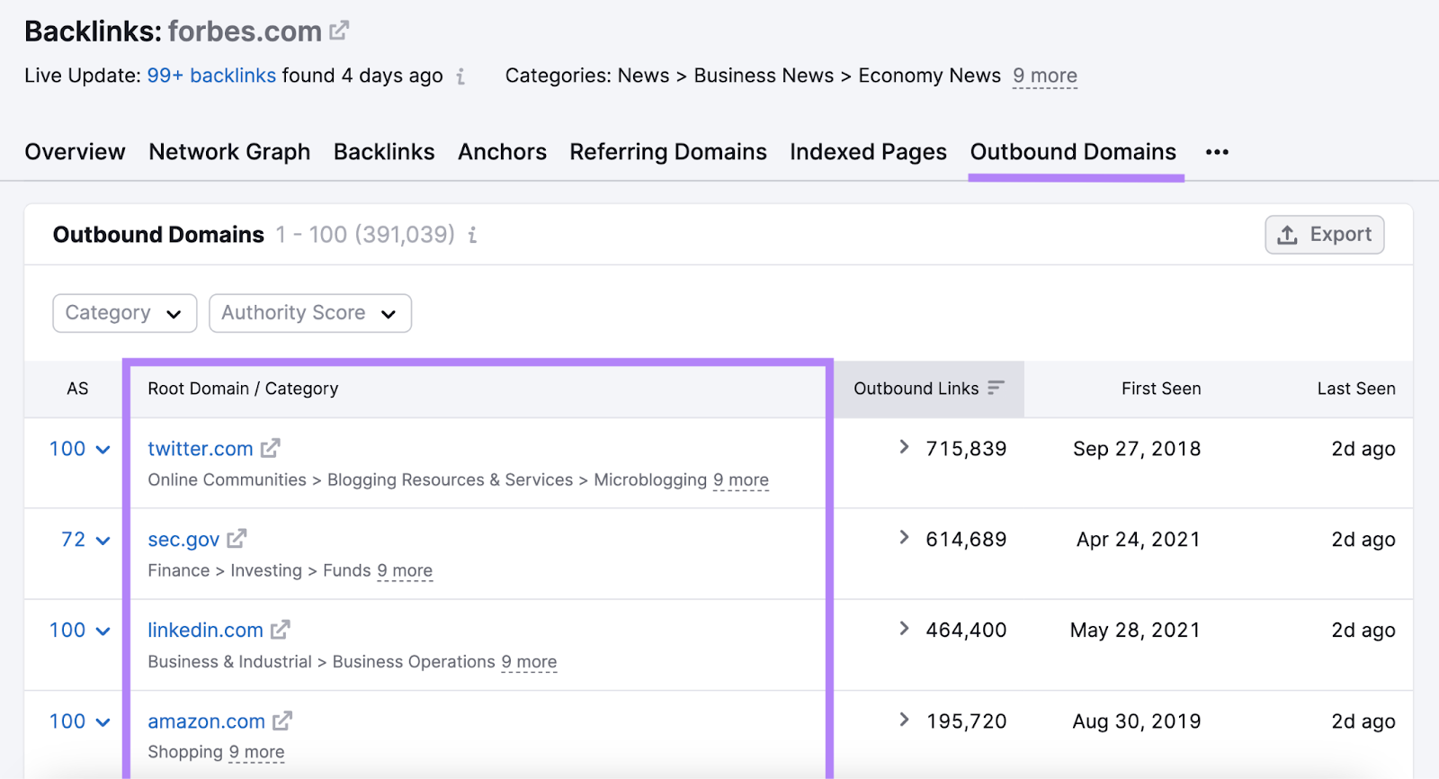Open the 99+ backlinks link
This screenshot has width=1439, height=779.
211,76
